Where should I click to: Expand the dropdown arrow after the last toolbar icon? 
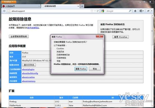(152, 11)
